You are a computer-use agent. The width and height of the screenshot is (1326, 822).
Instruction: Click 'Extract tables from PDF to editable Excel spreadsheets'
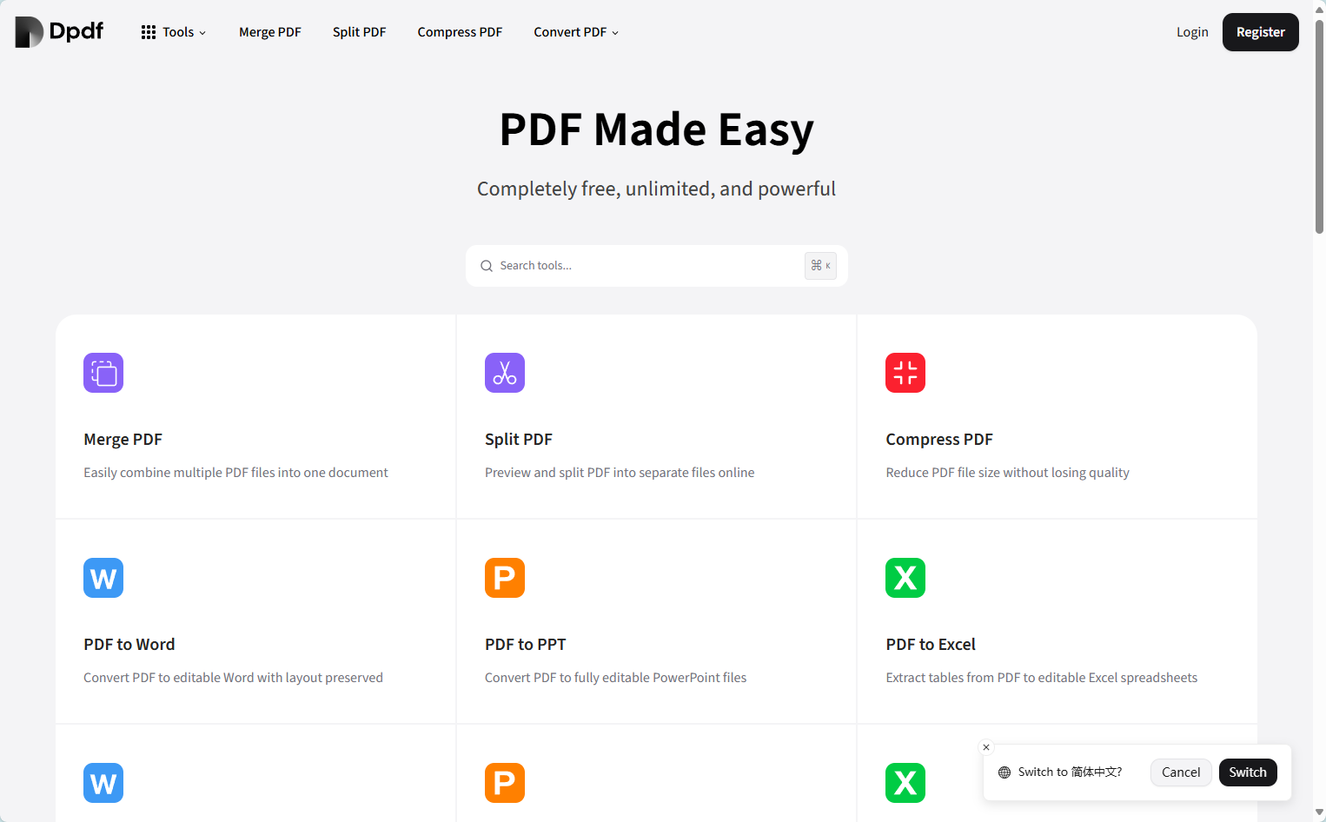coord(1041,678)
